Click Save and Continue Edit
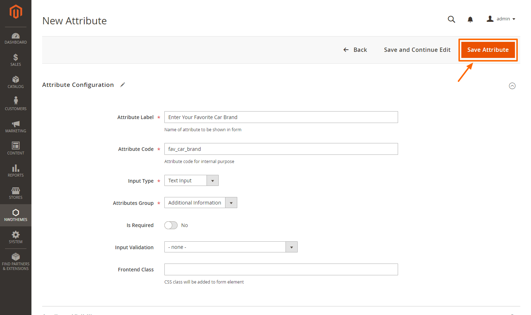531x315 pixels. (417, 50)
